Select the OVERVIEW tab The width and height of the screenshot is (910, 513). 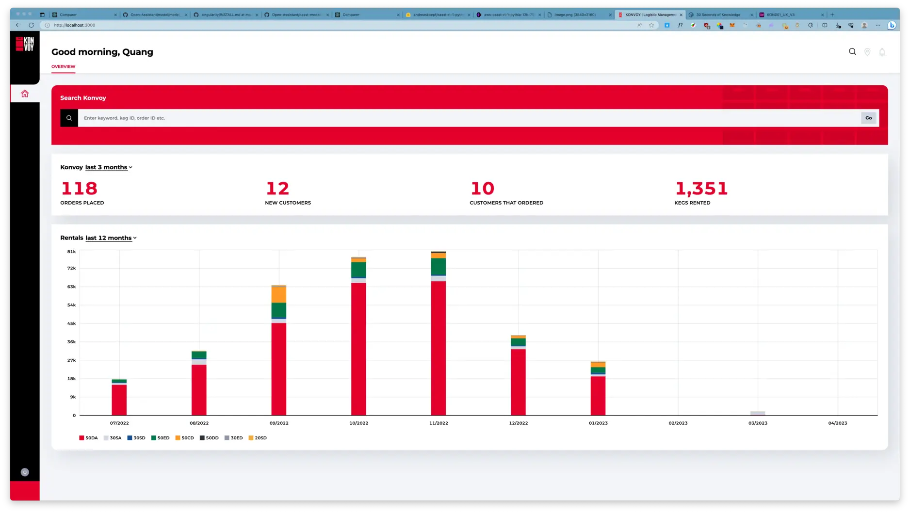tap(63, 66)
